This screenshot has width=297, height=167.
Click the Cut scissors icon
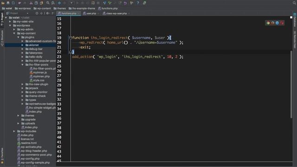(x=31, y=3)
